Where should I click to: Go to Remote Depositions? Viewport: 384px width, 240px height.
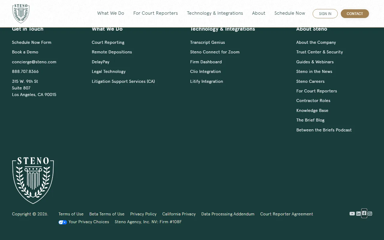click(112, 52)
